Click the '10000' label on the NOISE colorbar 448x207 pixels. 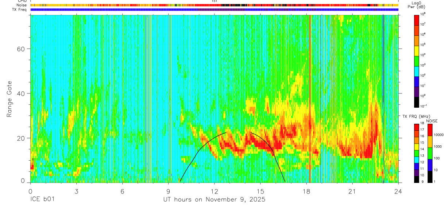pyautogui.click(x=439, y=135)
